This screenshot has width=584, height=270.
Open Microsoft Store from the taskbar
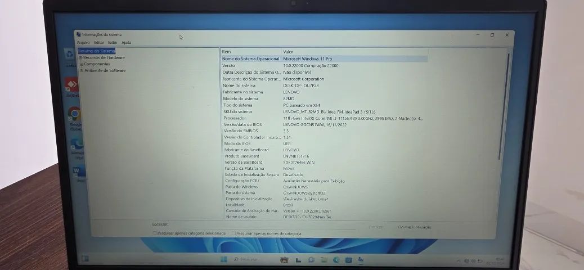pyautogui.click(x=348, y=259)
